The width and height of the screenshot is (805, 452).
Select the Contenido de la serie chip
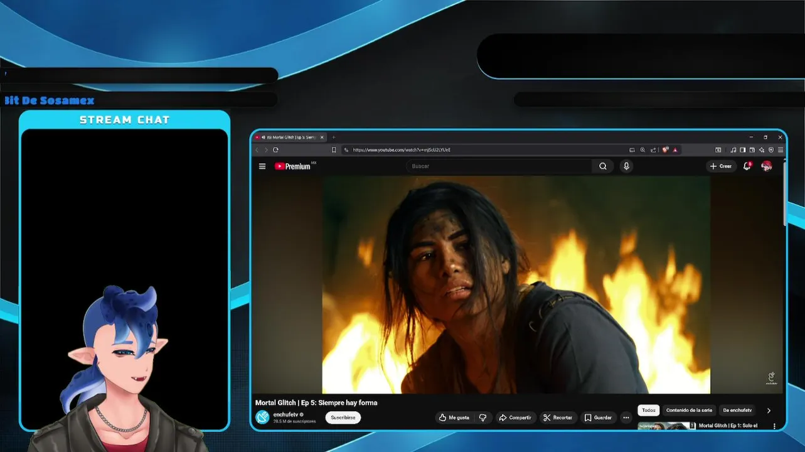[689, 411]
